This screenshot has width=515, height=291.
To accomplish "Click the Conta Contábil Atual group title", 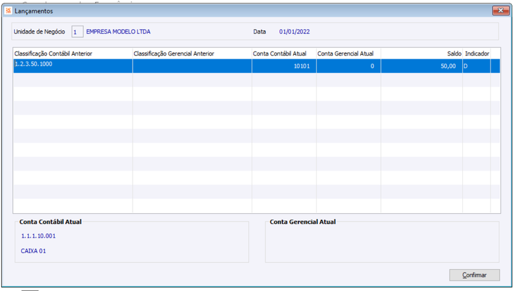I will pos(51,221).
